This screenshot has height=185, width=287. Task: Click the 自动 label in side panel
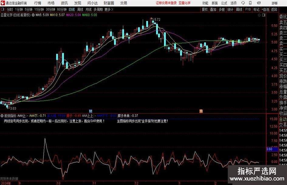click(283, 120)
